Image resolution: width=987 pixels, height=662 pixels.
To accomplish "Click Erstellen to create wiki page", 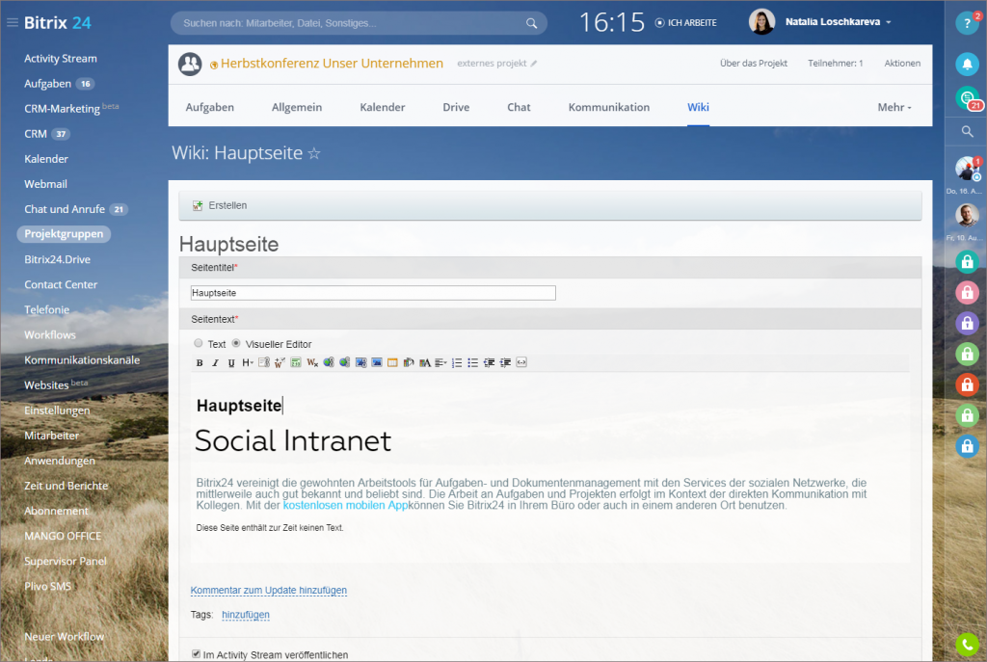I will point(220,206).
